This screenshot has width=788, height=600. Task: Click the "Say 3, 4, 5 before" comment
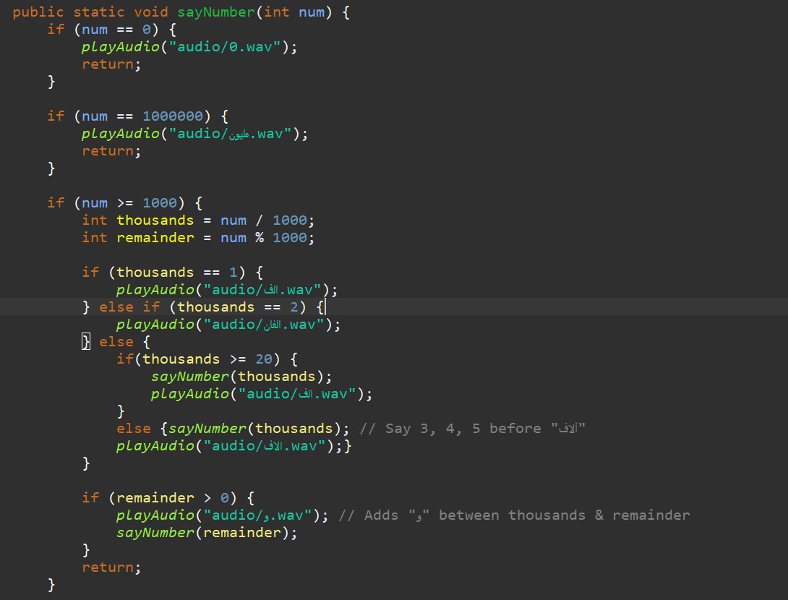click(x=463, y=429)
